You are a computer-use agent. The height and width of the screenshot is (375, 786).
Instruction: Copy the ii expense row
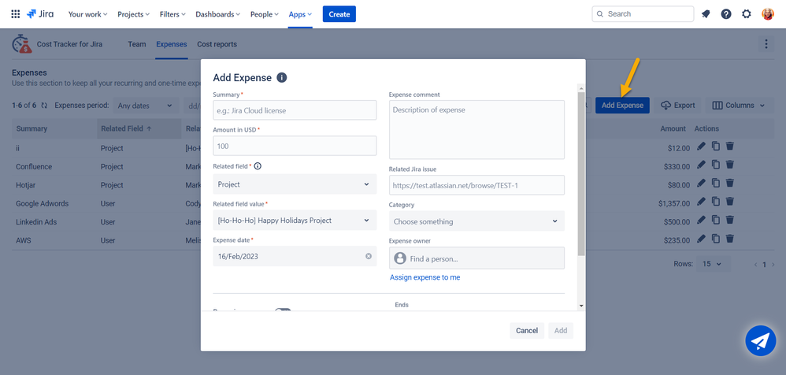tap(716, 146)
